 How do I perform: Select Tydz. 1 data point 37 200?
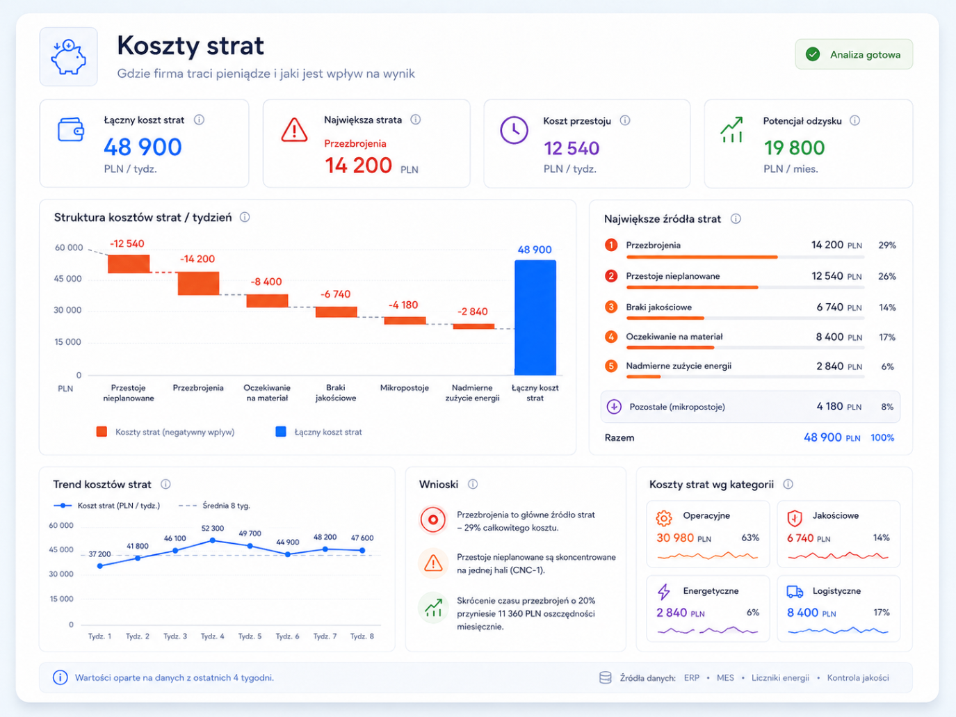100,566
